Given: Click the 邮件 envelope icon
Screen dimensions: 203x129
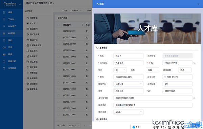Looking at the screenshot, I should pos(4,54).
